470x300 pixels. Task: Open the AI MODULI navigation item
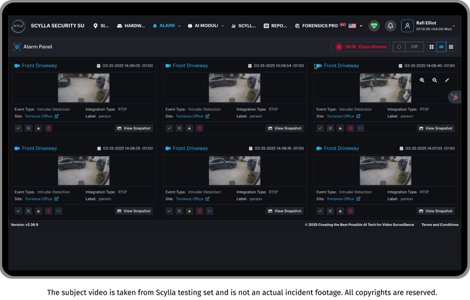pos(203,26)
